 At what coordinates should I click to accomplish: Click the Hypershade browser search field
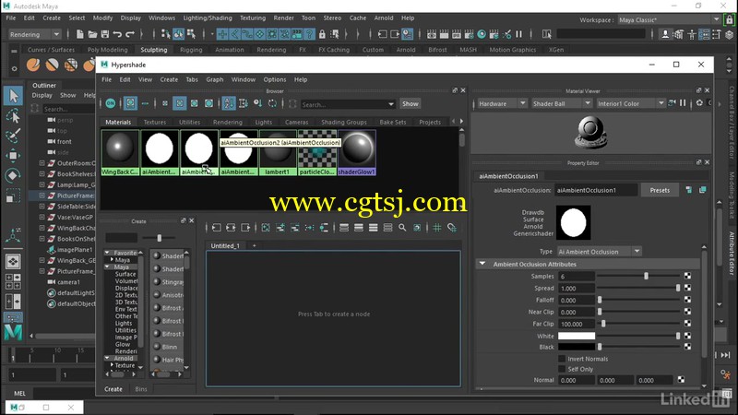point(348,104)
